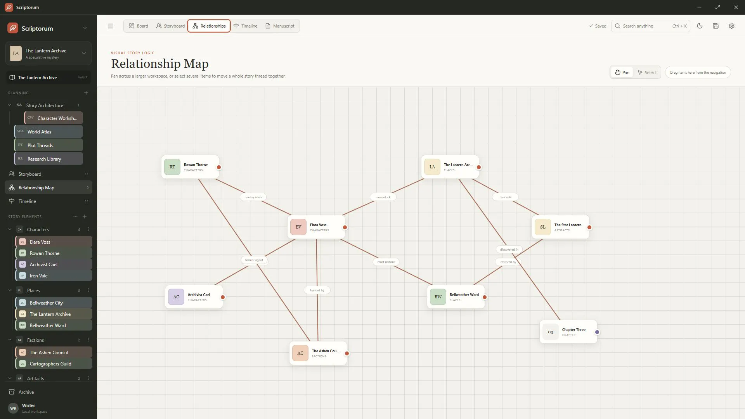Switch to the Board tab
Image resolution: width=745 pixels, height=419 pixels.
[139, 26]
